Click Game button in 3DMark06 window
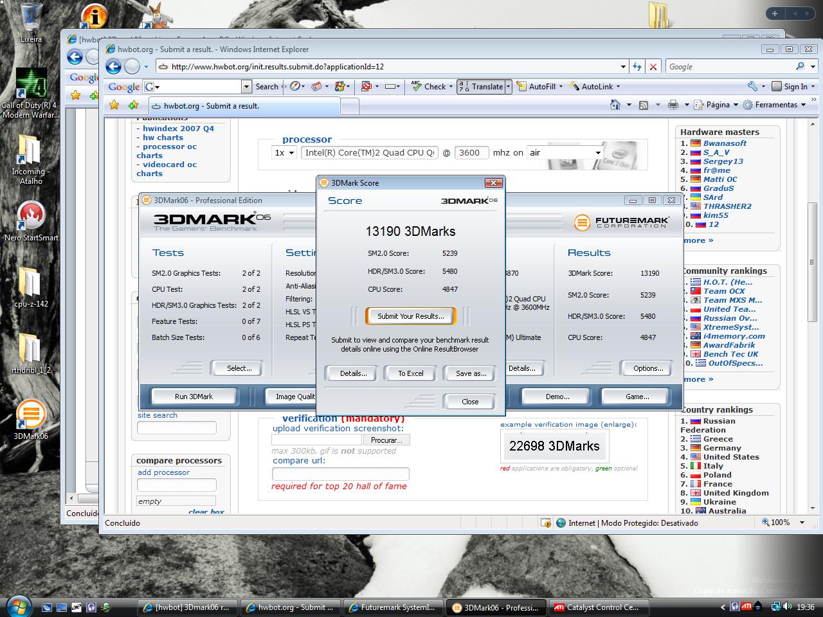 pyautogui.click(x=637, y=397)
